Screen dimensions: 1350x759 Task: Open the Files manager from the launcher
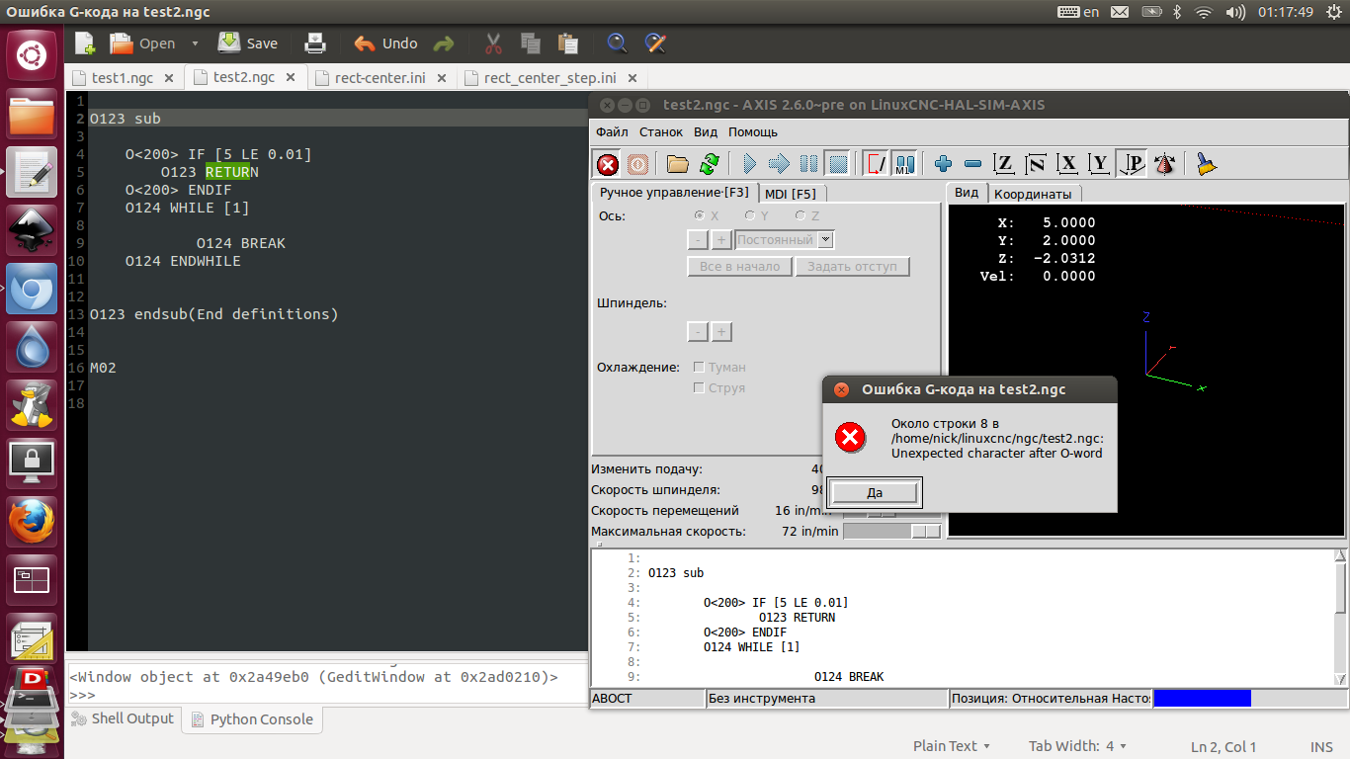click(x=32, y=113)
